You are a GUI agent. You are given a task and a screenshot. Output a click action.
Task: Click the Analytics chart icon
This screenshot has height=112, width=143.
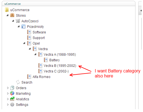(x=12, y=99)
